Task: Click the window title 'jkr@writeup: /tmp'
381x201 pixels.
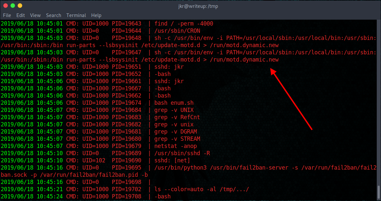Action: [x=198, y=6]
